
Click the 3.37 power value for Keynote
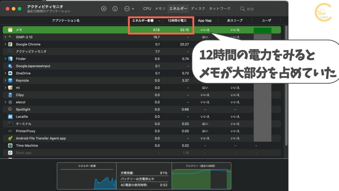[185, 80]
